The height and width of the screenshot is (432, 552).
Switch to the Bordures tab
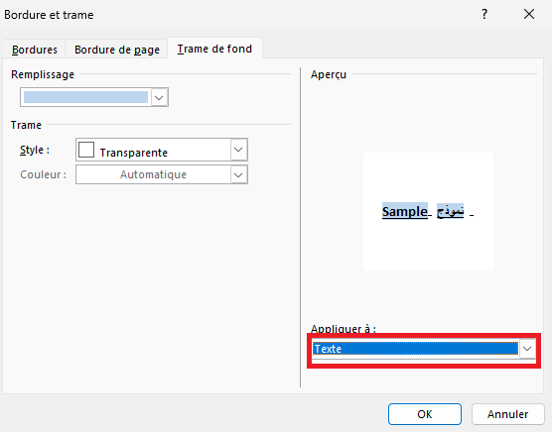tap(35, 50)
